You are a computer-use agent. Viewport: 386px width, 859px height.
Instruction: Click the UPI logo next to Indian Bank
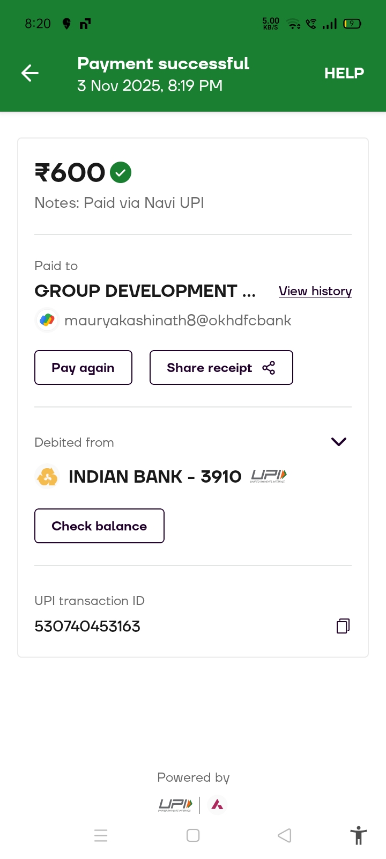pos(269,476)
